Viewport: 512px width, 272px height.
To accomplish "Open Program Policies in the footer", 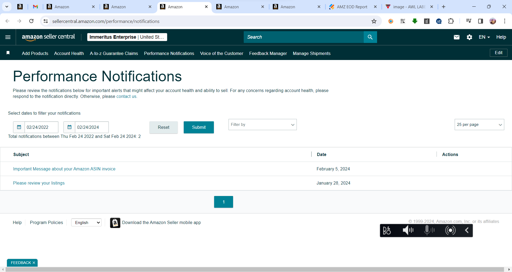I will click(x=46, y=222).
